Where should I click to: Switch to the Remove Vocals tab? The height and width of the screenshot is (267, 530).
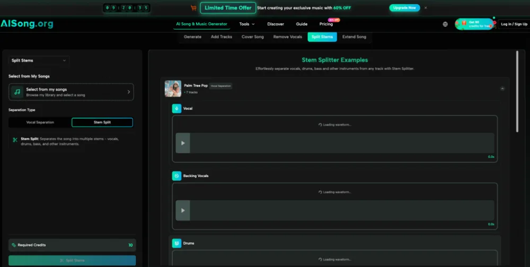tap(287, 37)
